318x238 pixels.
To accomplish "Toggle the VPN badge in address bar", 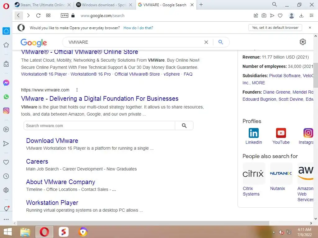I will 65,15.
